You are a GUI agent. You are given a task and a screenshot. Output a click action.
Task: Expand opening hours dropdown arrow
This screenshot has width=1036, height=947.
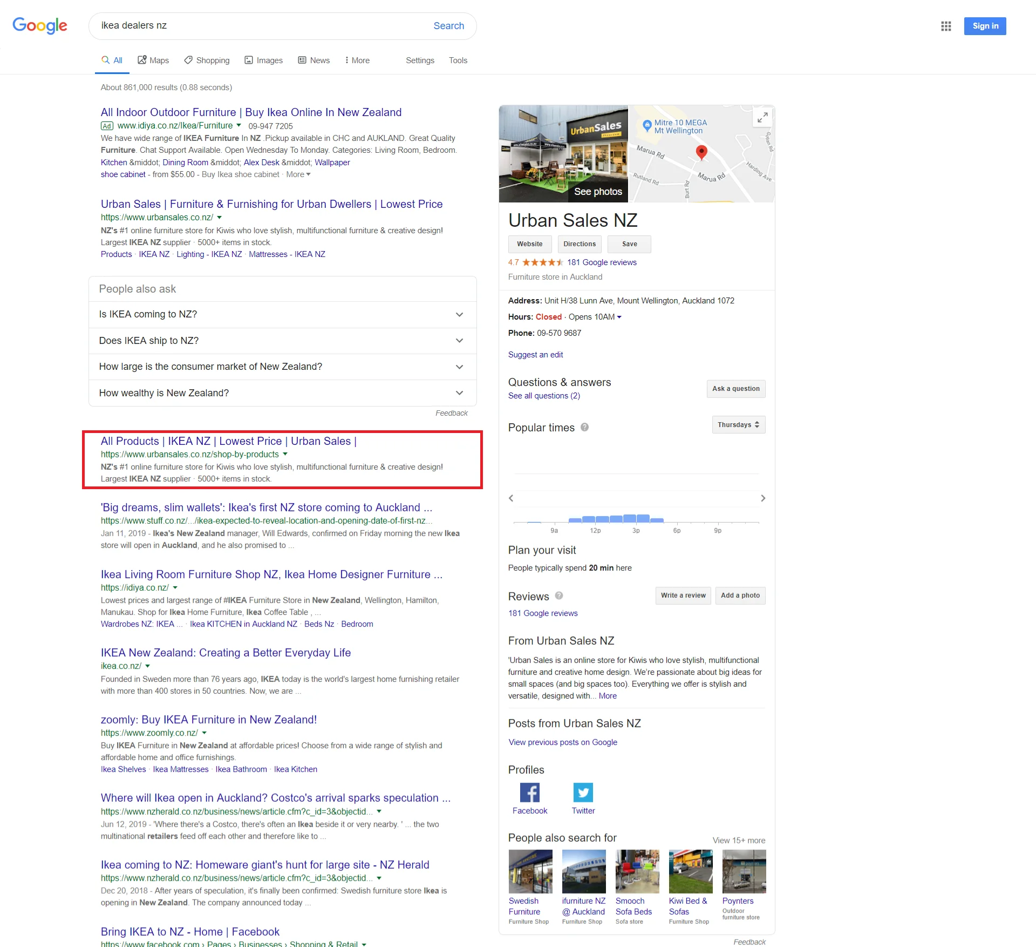pyautogui.click(x=619, y=317)
